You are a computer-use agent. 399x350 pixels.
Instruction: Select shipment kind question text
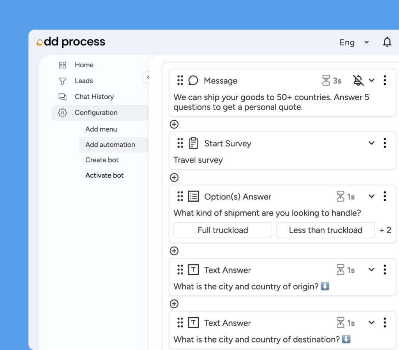pos(267,213)
